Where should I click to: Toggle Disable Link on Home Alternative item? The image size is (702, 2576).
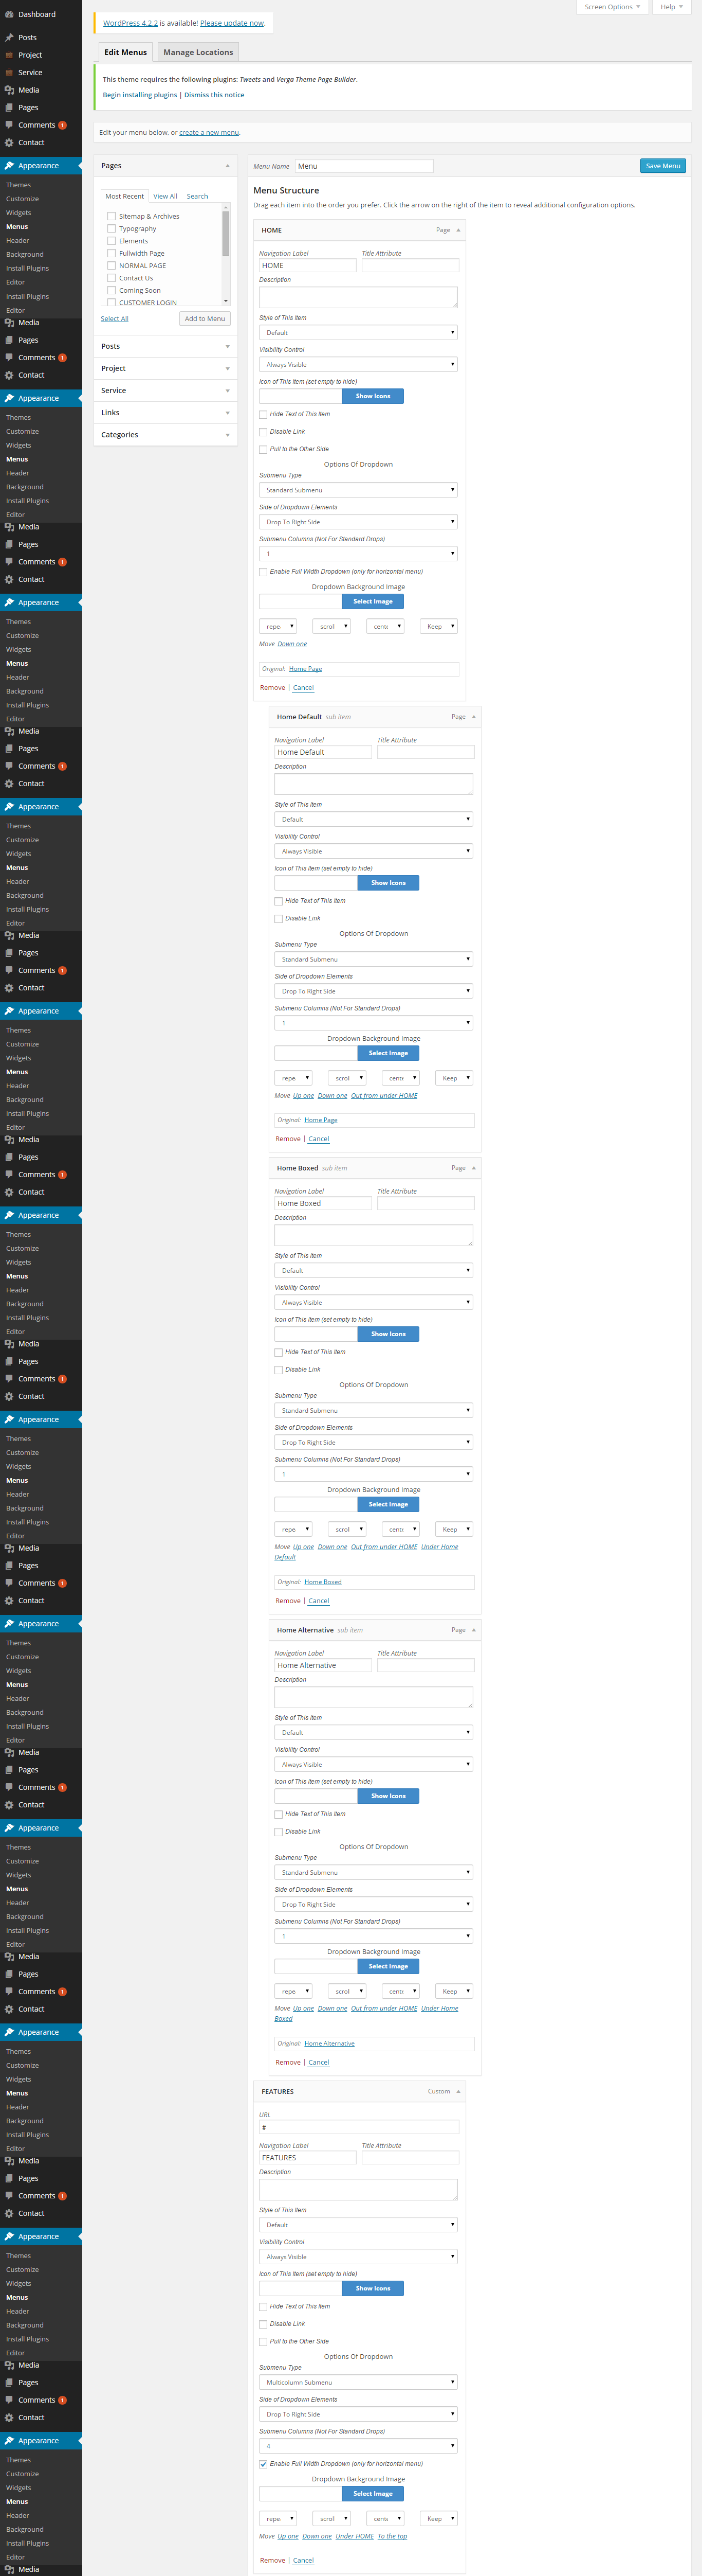point(279,1832)
